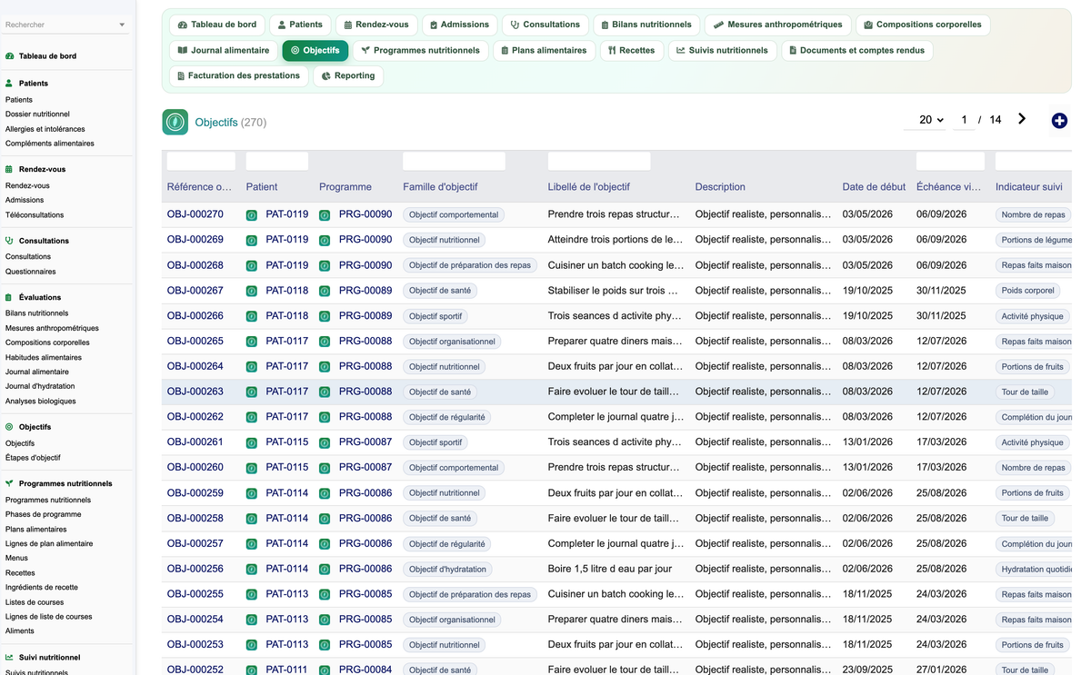The height and width of the screenshot is (675, 1091).
Task: Click patient icon in OBJ-000261 row
Action: click(252, 442)
